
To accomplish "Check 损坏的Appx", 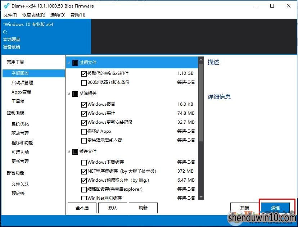I will pos(83,131).
